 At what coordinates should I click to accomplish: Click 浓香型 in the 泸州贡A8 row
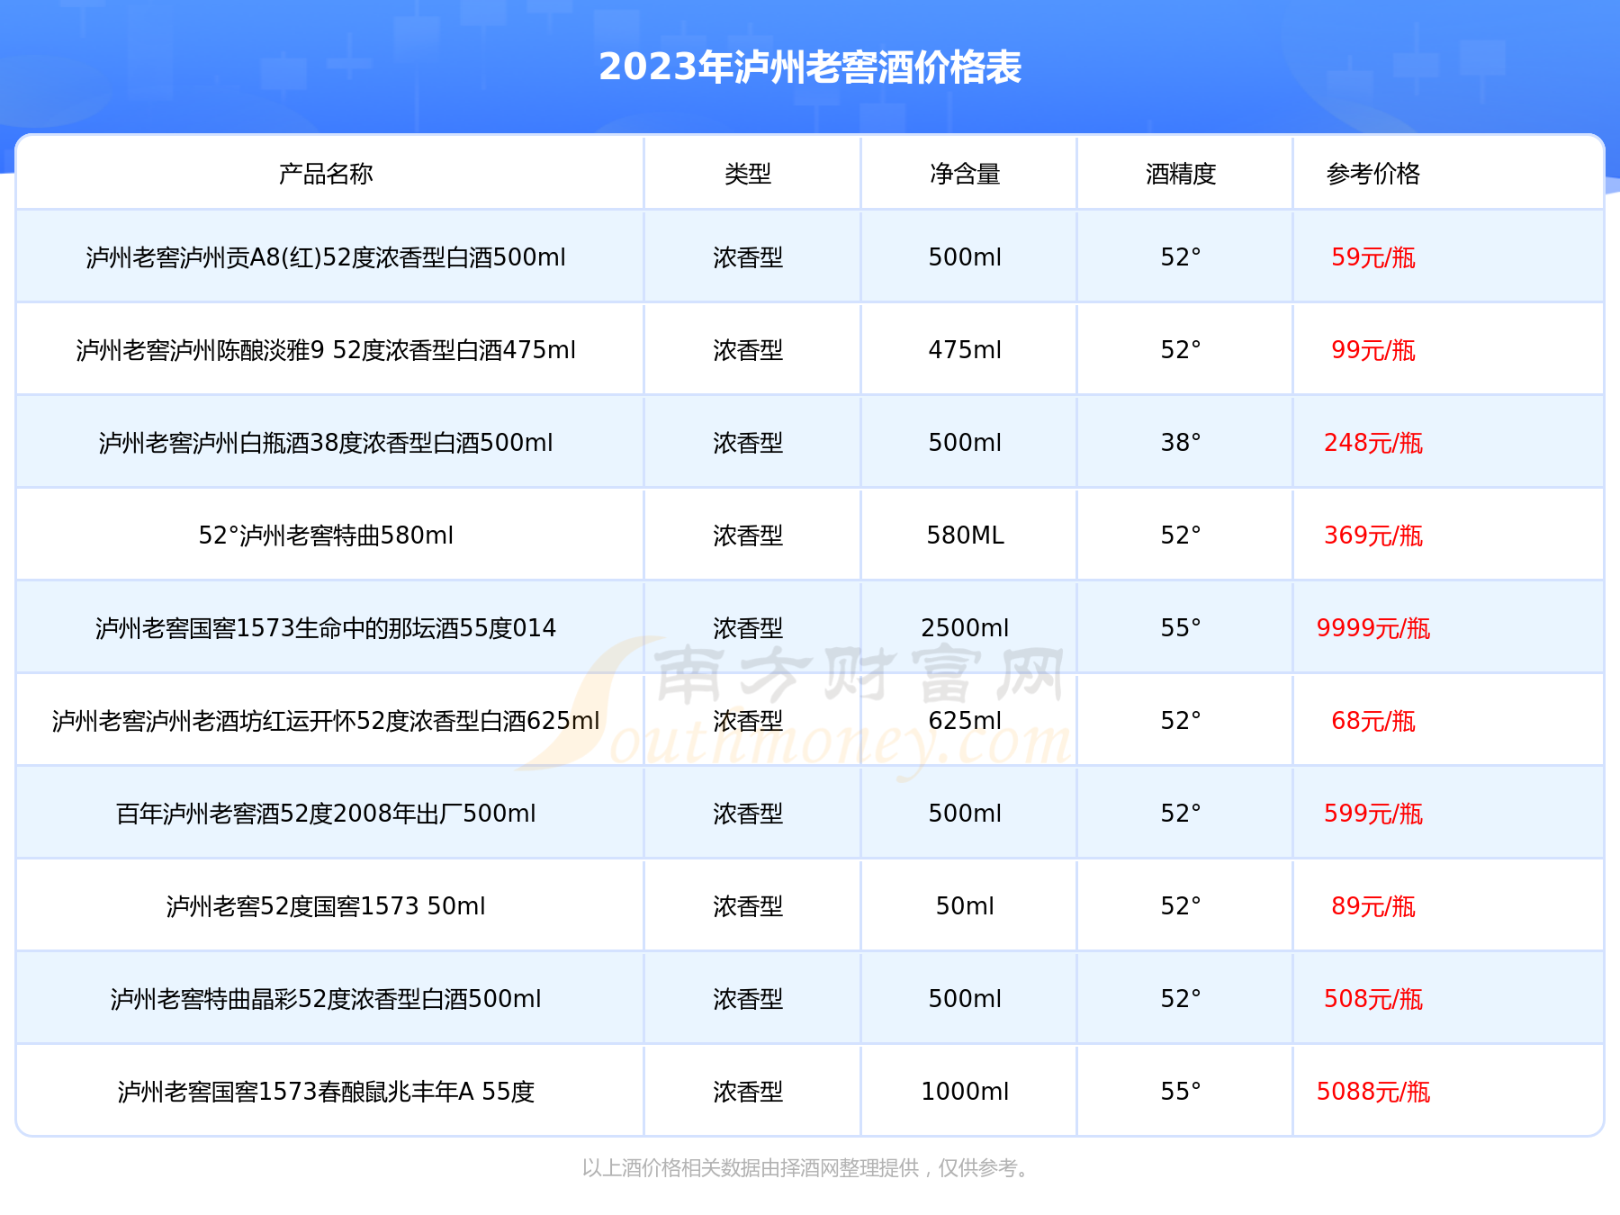pos(748,257)
